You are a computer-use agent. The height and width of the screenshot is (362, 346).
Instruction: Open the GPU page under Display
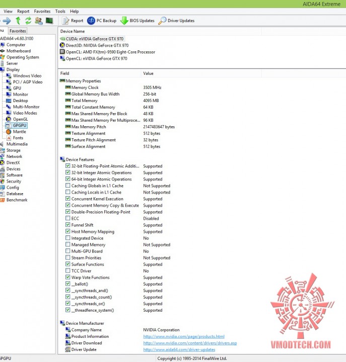(x=17, y=88)
